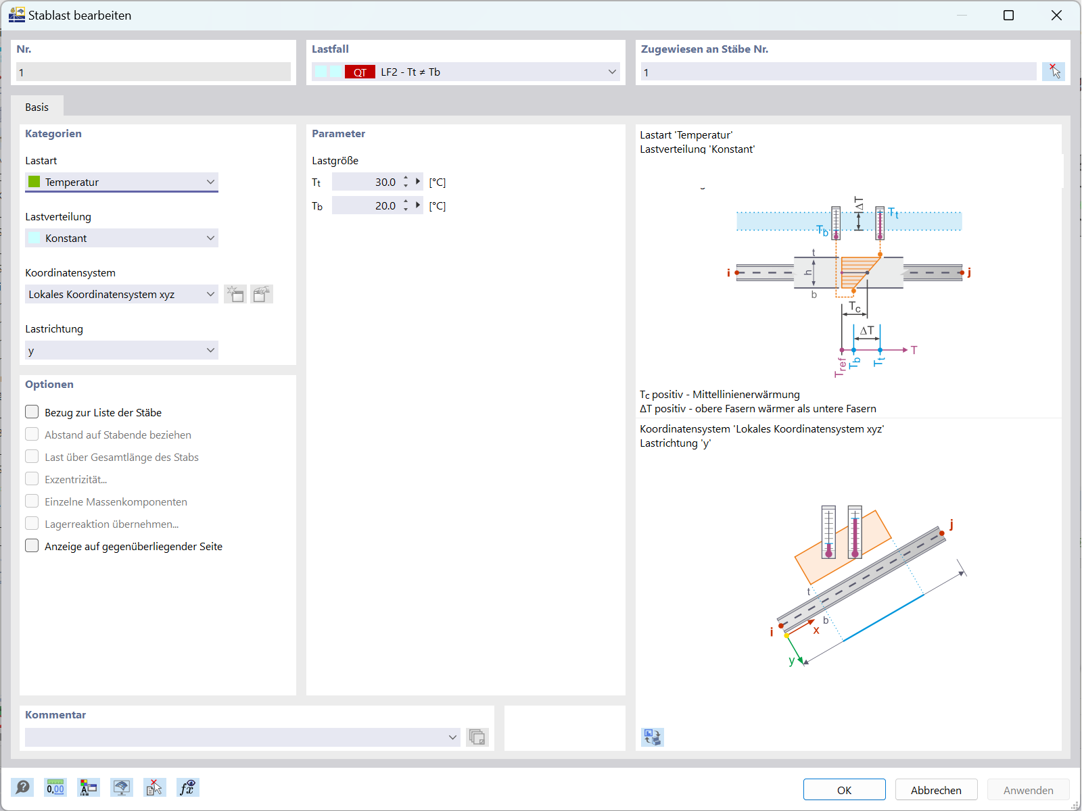1082x811 pixels.
Task: Switch to the Basis tab
Action: tap(37, 107)
